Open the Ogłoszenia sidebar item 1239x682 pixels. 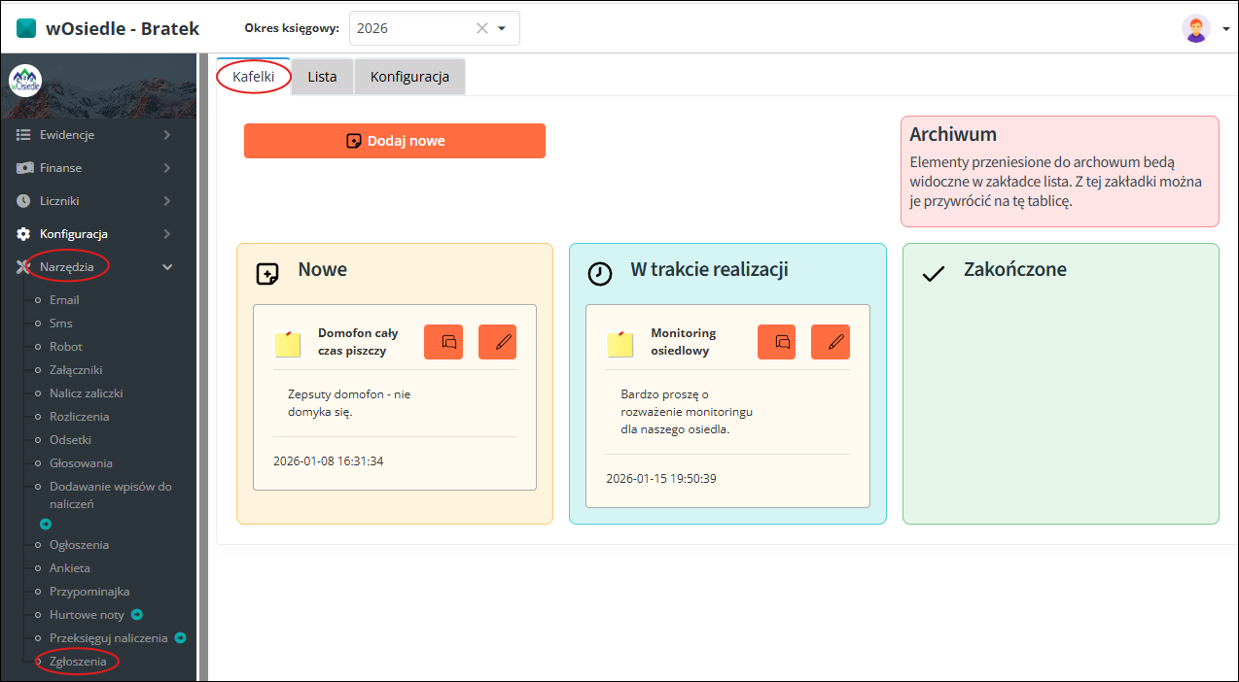pyautogui.click(x=79, y=545)
